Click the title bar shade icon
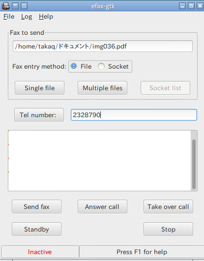The height and width of the screenshot is (261, 204). pyautogui.click(x=15, y=6)
